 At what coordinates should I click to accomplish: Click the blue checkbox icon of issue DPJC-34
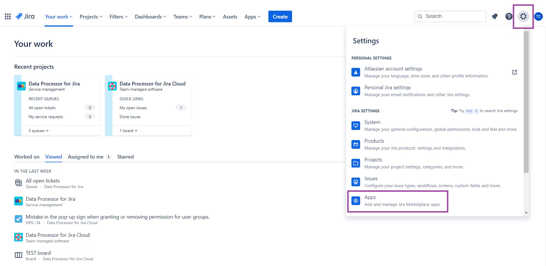pos(18,219)
